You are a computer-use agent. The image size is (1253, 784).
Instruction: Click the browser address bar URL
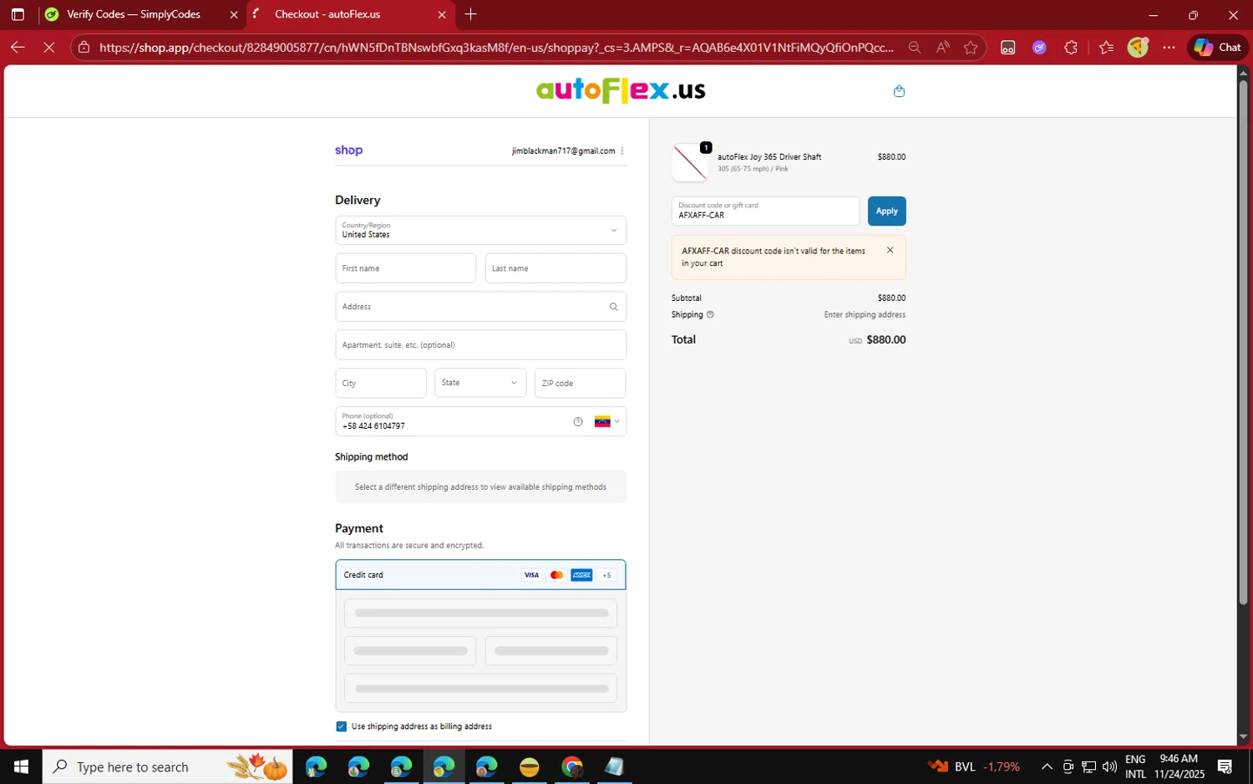coord(496,48)
